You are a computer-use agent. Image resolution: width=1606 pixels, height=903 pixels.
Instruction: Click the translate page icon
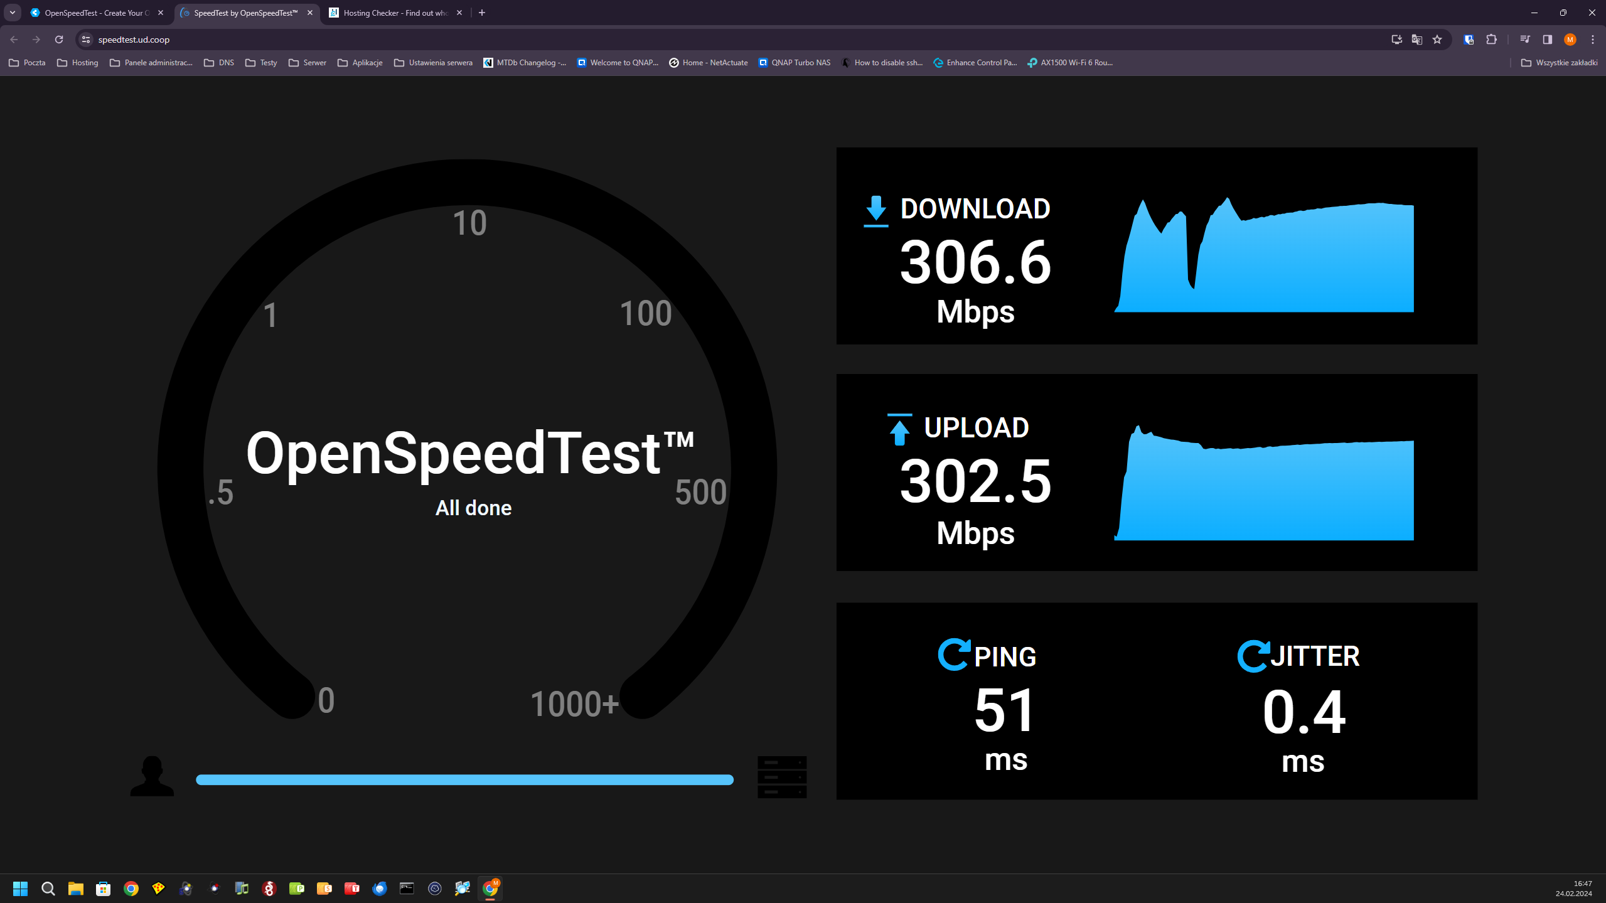[x=1416, y=40]
